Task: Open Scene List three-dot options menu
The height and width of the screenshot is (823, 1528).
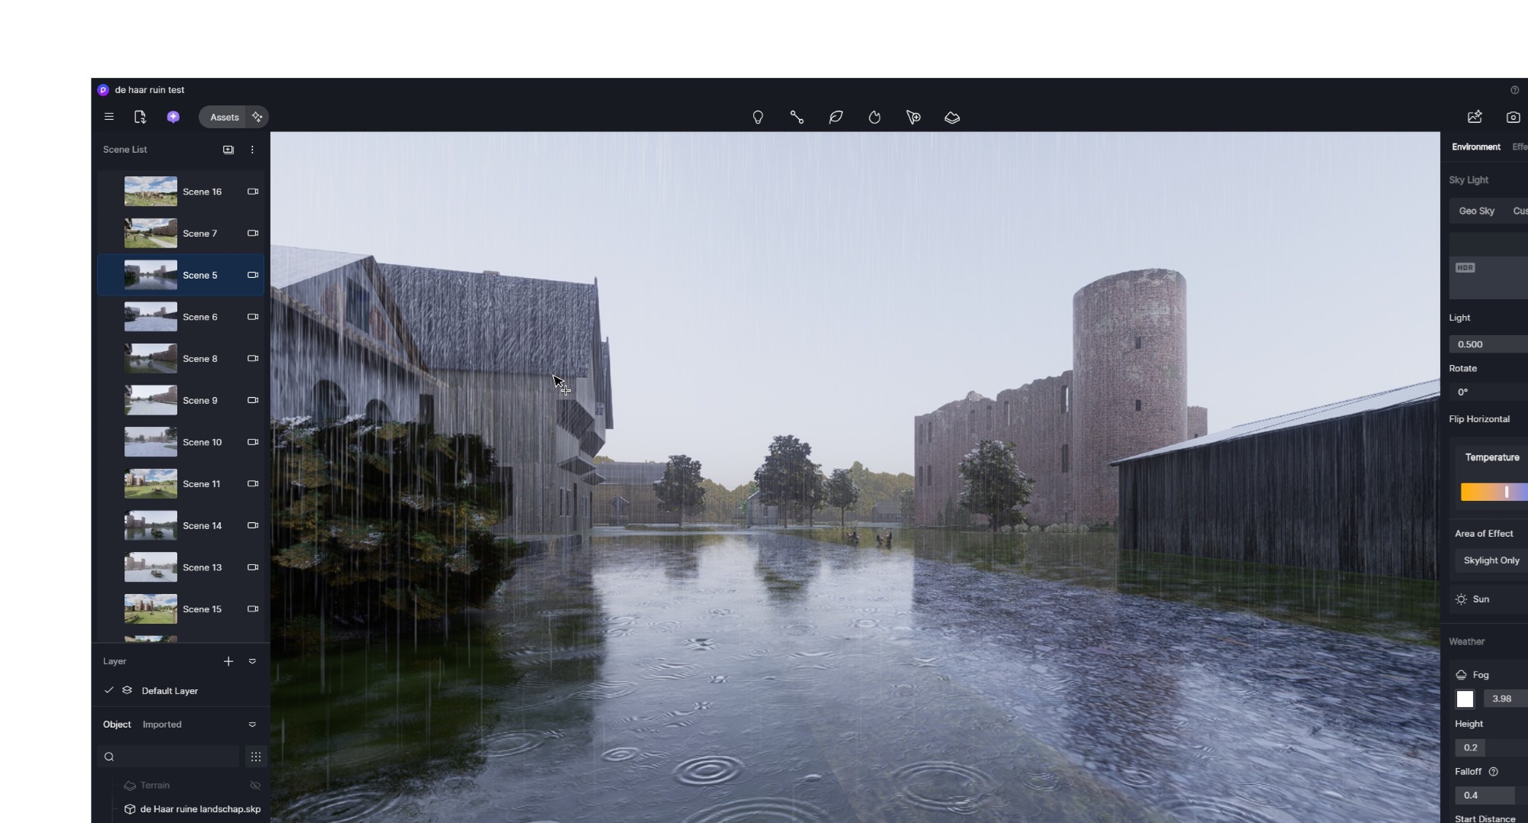Action: point(252,150)
